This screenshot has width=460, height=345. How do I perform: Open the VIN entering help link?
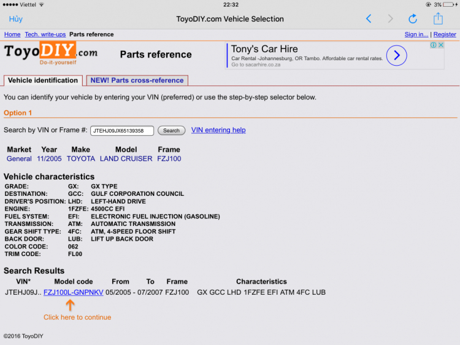point(218,130)
